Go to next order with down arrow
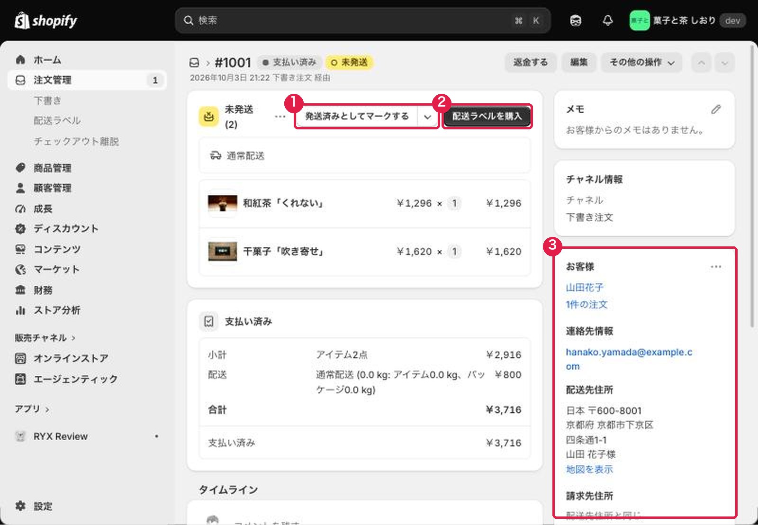Image resolution: width=758 pixels, height=525 pixels. click(725, 63)
